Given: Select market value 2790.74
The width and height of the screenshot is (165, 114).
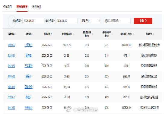Looking at the screenshot, I should click(126, 76).
